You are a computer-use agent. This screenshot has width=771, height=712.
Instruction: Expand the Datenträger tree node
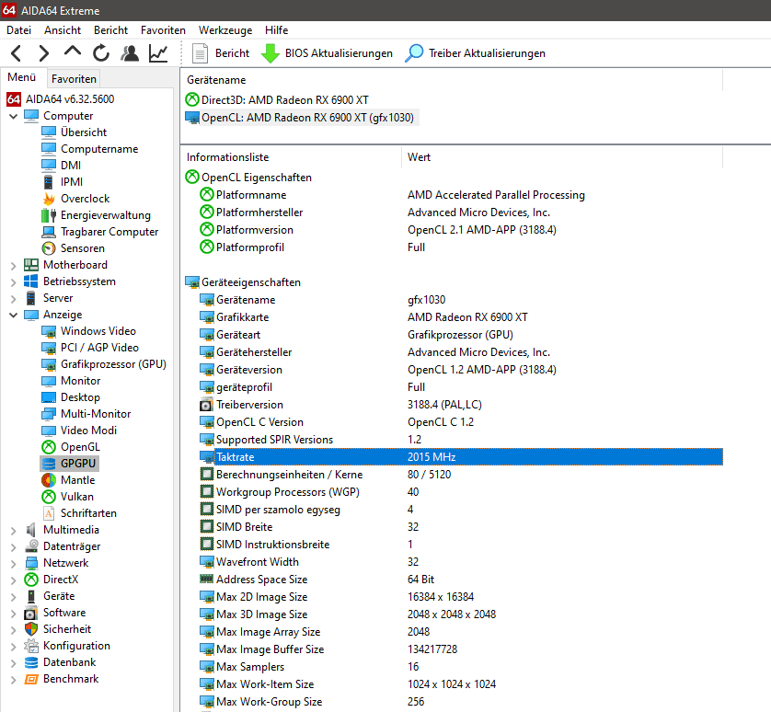(13, 546)
